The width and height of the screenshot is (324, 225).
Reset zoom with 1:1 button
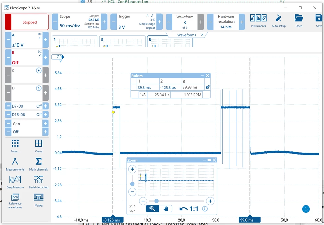point(189,209)
